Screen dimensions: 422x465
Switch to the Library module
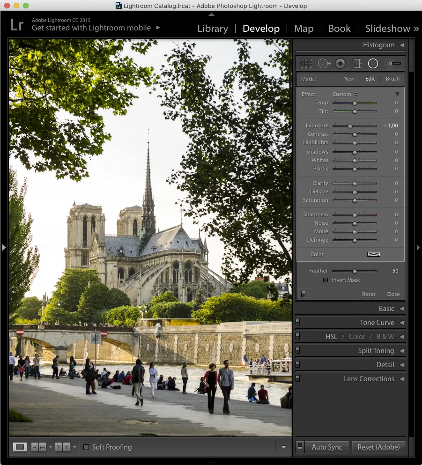coord(213,29)
